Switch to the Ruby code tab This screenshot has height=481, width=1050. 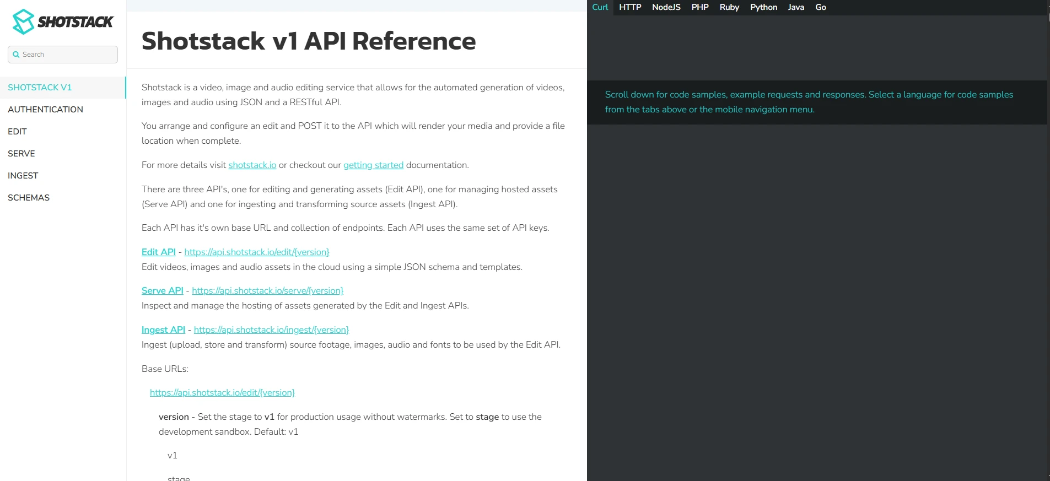pyautogui.click(x=729, y=7)
